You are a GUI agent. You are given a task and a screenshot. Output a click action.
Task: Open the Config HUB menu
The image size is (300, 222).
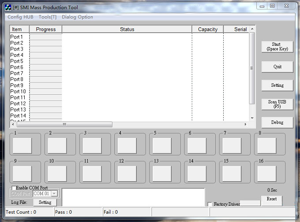pos(20,17)
